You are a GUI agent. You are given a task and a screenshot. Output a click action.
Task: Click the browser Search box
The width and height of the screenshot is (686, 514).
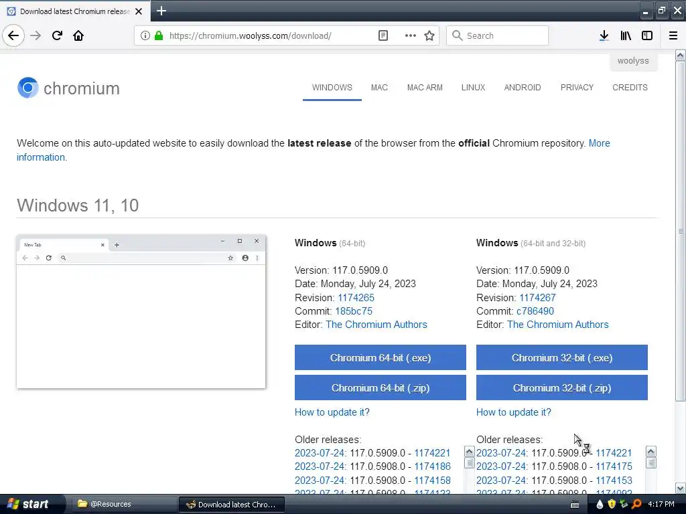pos(498,35)
